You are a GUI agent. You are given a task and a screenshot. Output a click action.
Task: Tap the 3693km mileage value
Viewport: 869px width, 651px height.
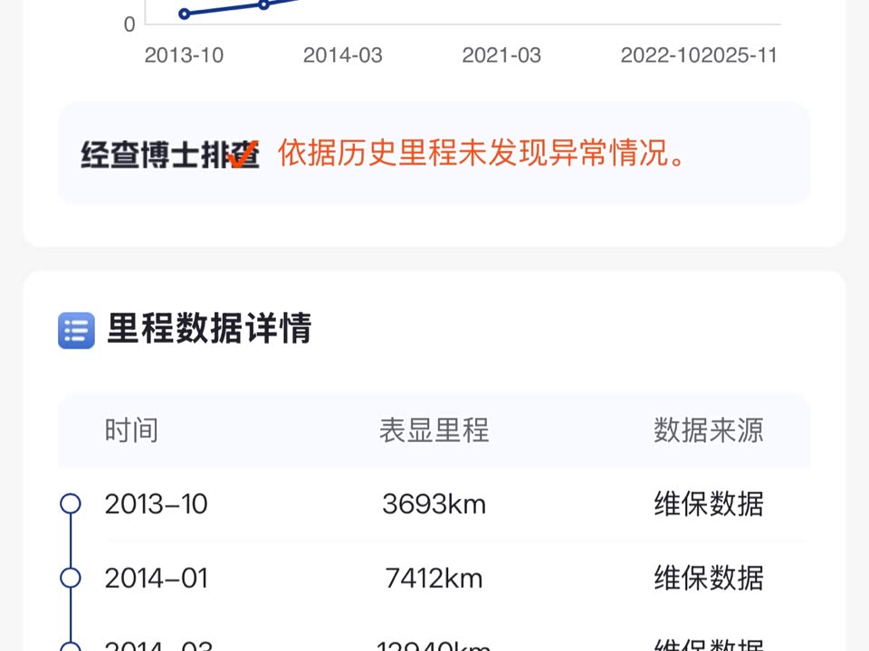pos(434,505)
